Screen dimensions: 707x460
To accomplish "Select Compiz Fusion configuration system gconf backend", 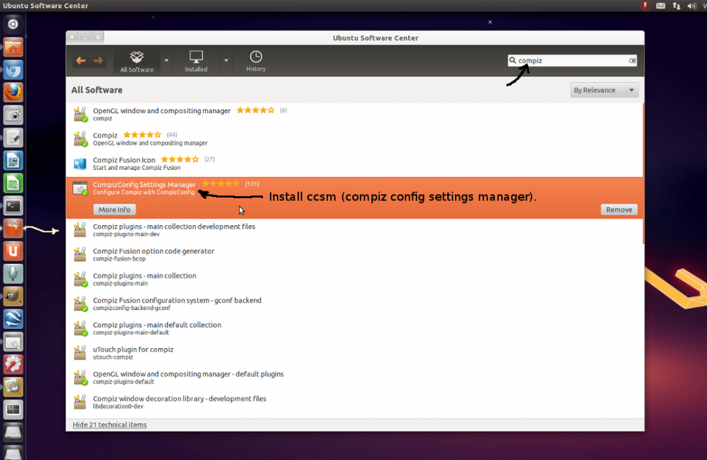I will 354,304.
